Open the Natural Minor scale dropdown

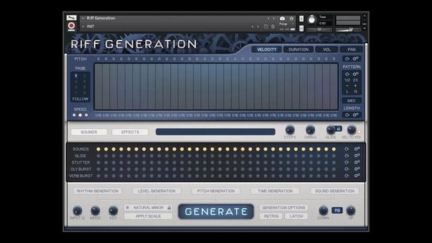[148, 207]
